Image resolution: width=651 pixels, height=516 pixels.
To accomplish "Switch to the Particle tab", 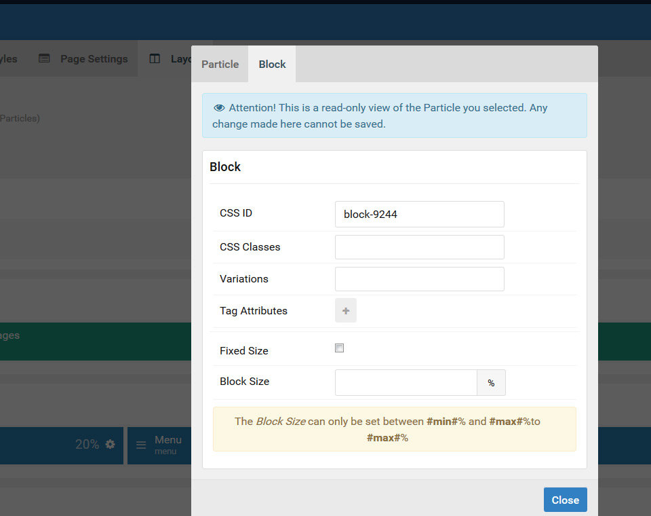I will pyautogui.click(x=220, y=64).
